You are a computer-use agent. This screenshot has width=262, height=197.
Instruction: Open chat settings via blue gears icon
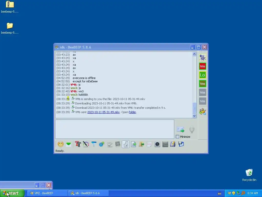click(102, 144)
